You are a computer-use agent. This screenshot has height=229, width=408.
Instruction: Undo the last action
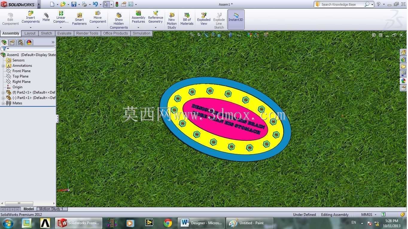pyautogui.click(x=95, y=4)
